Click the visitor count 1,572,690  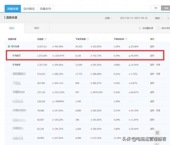pos(42,56)
